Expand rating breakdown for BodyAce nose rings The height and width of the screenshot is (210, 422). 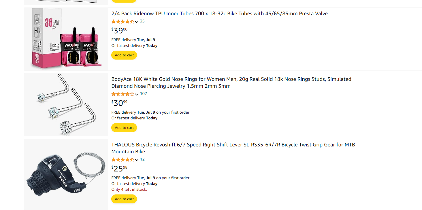pyautogui.click(x=137, y=94)
